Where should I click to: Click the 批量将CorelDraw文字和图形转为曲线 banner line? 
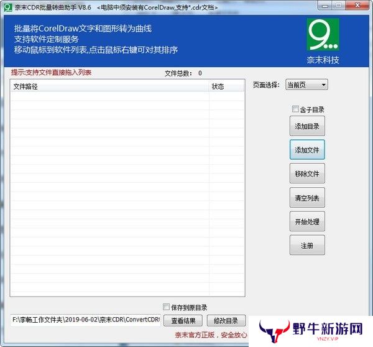point(83,29)
